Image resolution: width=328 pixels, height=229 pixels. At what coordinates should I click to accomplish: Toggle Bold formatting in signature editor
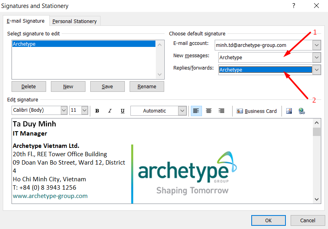97,111
